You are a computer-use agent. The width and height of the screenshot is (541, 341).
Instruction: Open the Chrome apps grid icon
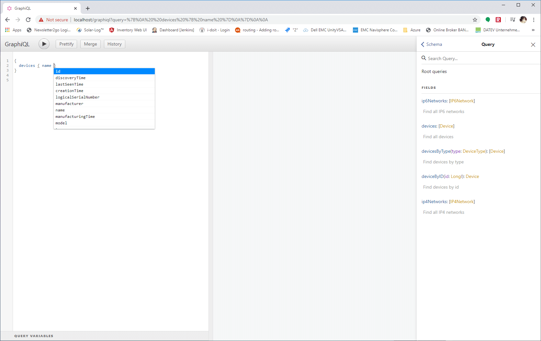coord(7,30)
